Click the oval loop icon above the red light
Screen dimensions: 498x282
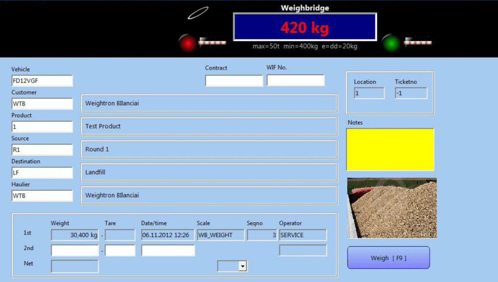(198, 13)
